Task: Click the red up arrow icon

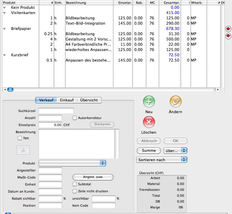Action: coord(228,29)
